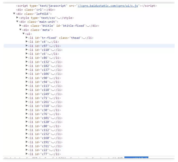
Task: Collapse the div class left614 node
Action: (x=14, y=14)
